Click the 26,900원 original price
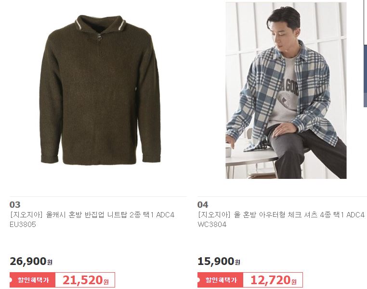This screenshot has height=289, width=367. tap(31, 261)
